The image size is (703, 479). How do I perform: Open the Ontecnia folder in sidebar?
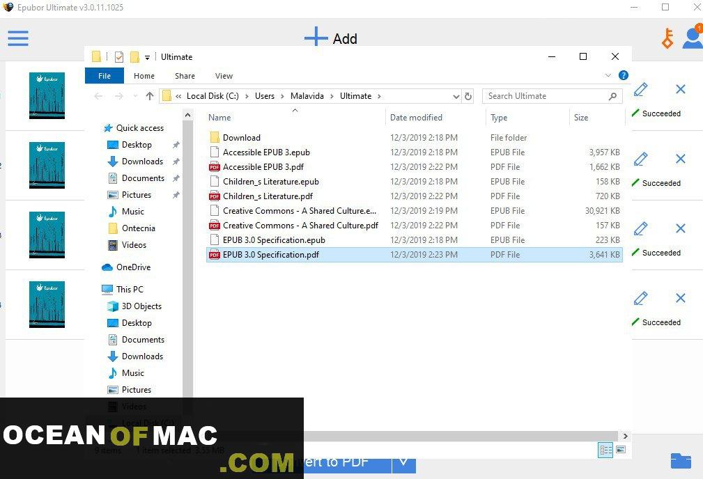pyautogui.click(x=132, y=228)
